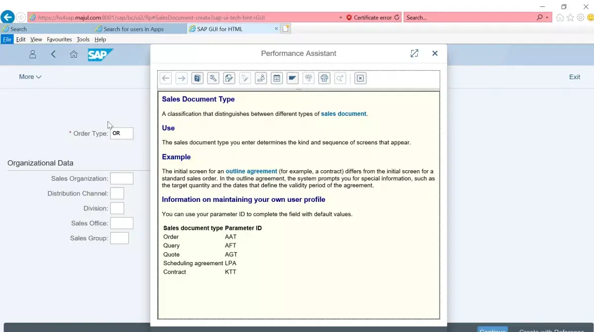Click the person-with-key icon in toolbar
This screenshot has height=332, width=594.
pos(261,78)
